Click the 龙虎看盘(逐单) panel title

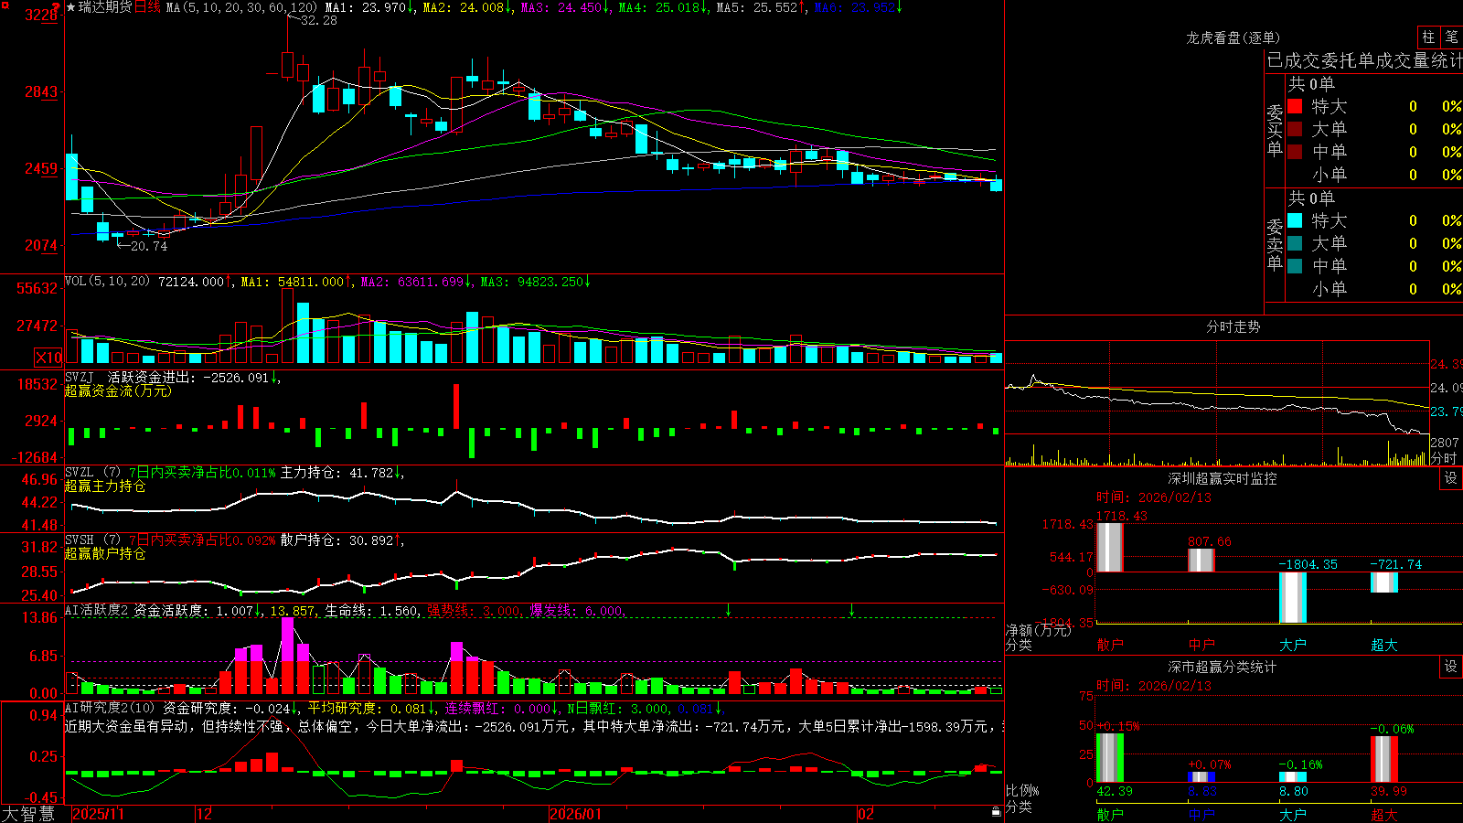(x=1233, y=37)
